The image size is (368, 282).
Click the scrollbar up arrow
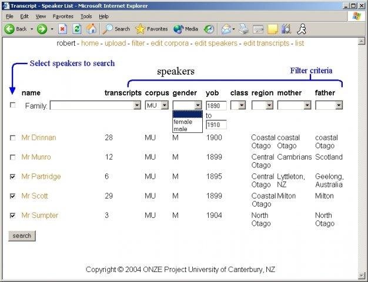pyautogui.click(x=362, y=42)
